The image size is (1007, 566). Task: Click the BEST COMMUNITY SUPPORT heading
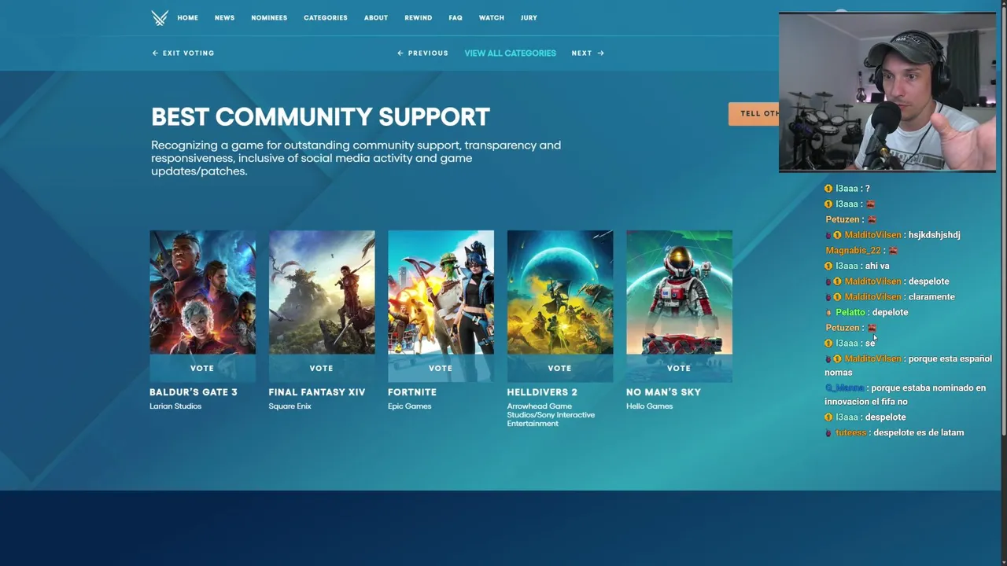(320, 117)
